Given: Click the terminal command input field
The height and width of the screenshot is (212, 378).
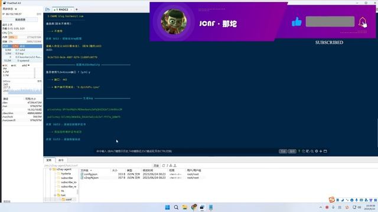Looking at the screenshot, I should coord(185,151).
